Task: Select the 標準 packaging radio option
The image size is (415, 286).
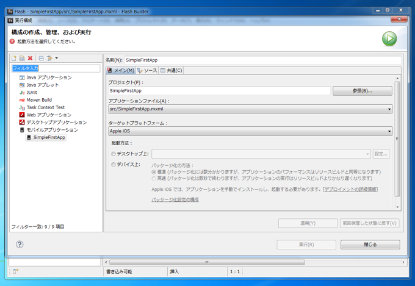Action: (154, 172)
